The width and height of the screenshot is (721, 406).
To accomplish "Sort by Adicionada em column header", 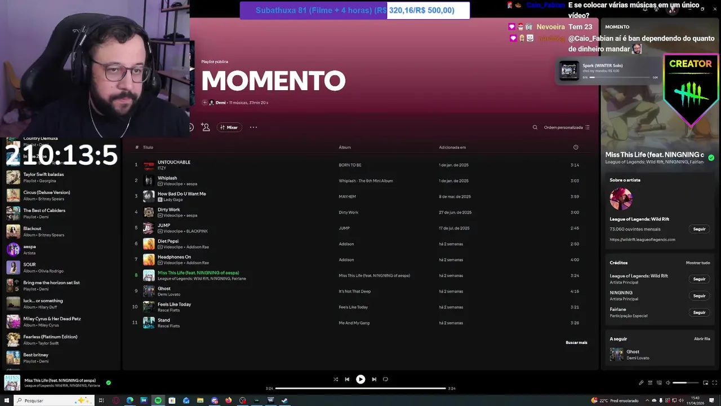I will 452,147.
